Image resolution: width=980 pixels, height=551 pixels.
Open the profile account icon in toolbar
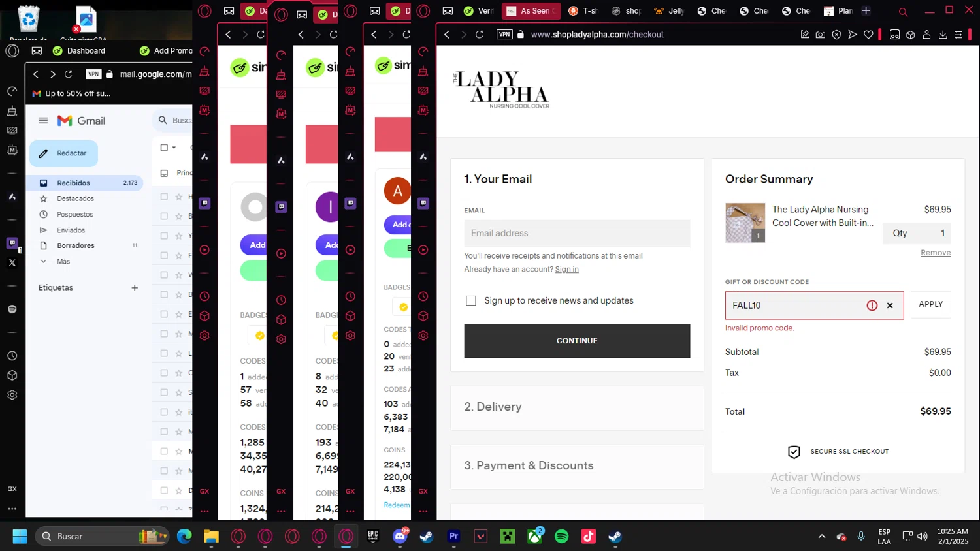(926, 35)
